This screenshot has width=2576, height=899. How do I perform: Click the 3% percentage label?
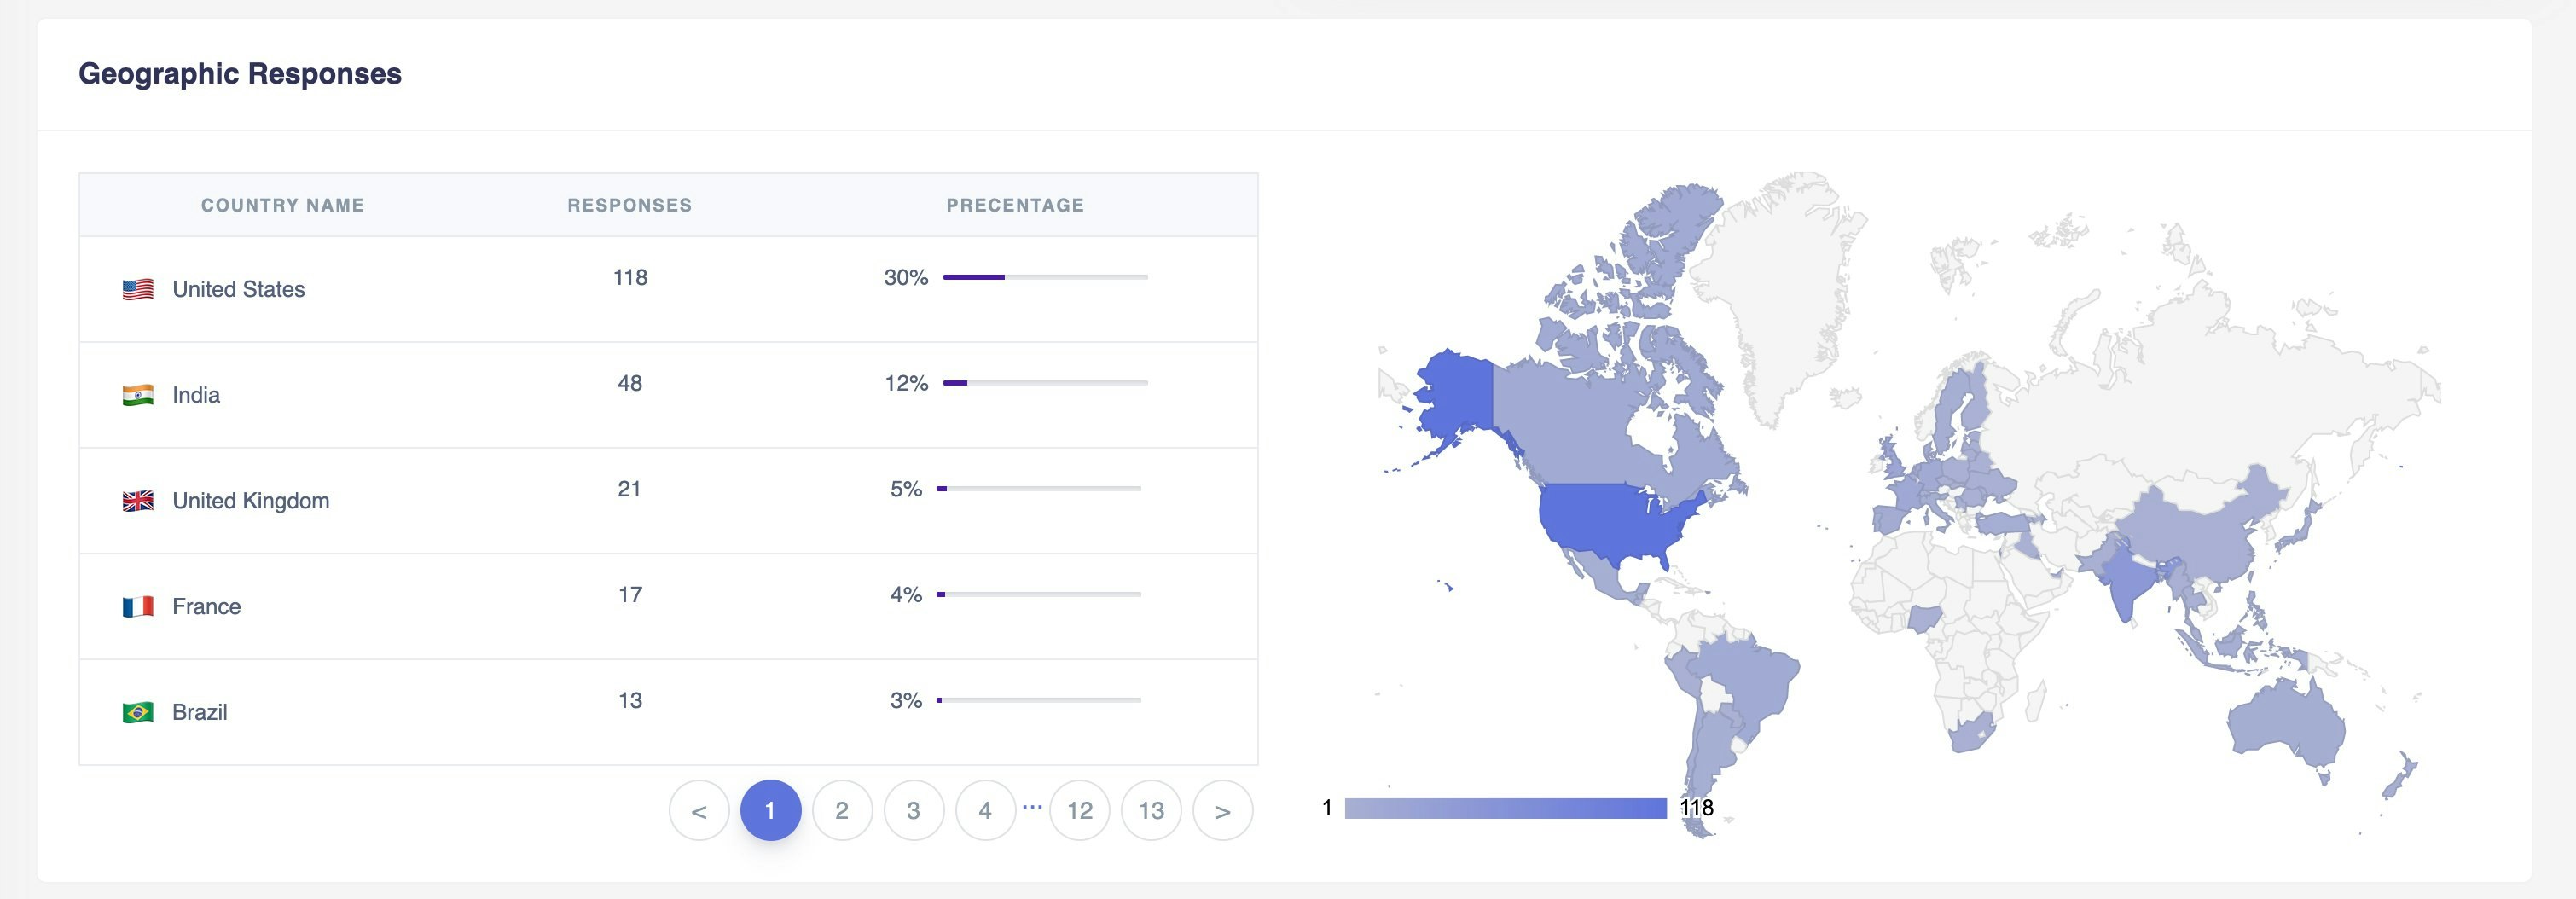(x=906, y=700)
